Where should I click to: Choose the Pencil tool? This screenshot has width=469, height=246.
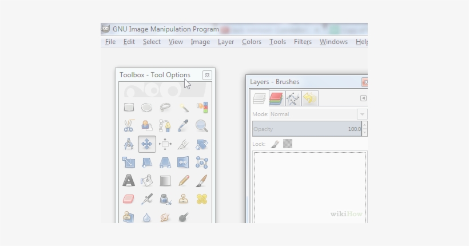coord(184,181)
